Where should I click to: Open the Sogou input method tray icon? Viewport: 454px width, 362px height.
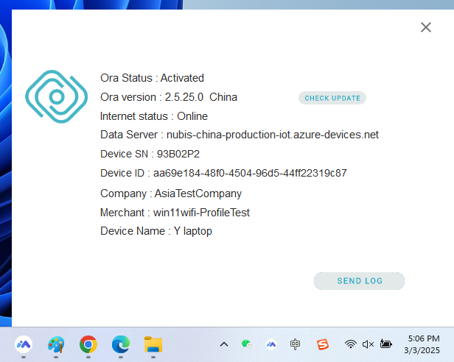[323, 344]
